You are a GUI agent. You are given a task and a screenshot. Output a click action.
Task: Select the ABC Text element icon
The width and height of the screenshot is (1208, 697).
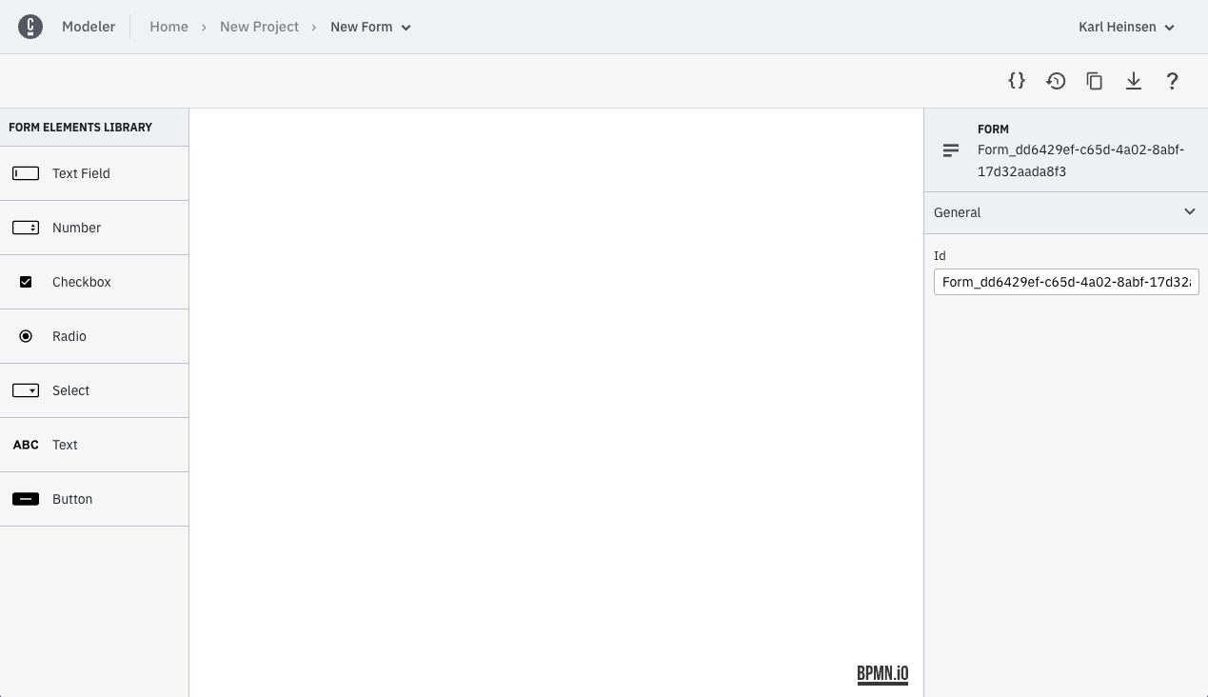point(26,445)
